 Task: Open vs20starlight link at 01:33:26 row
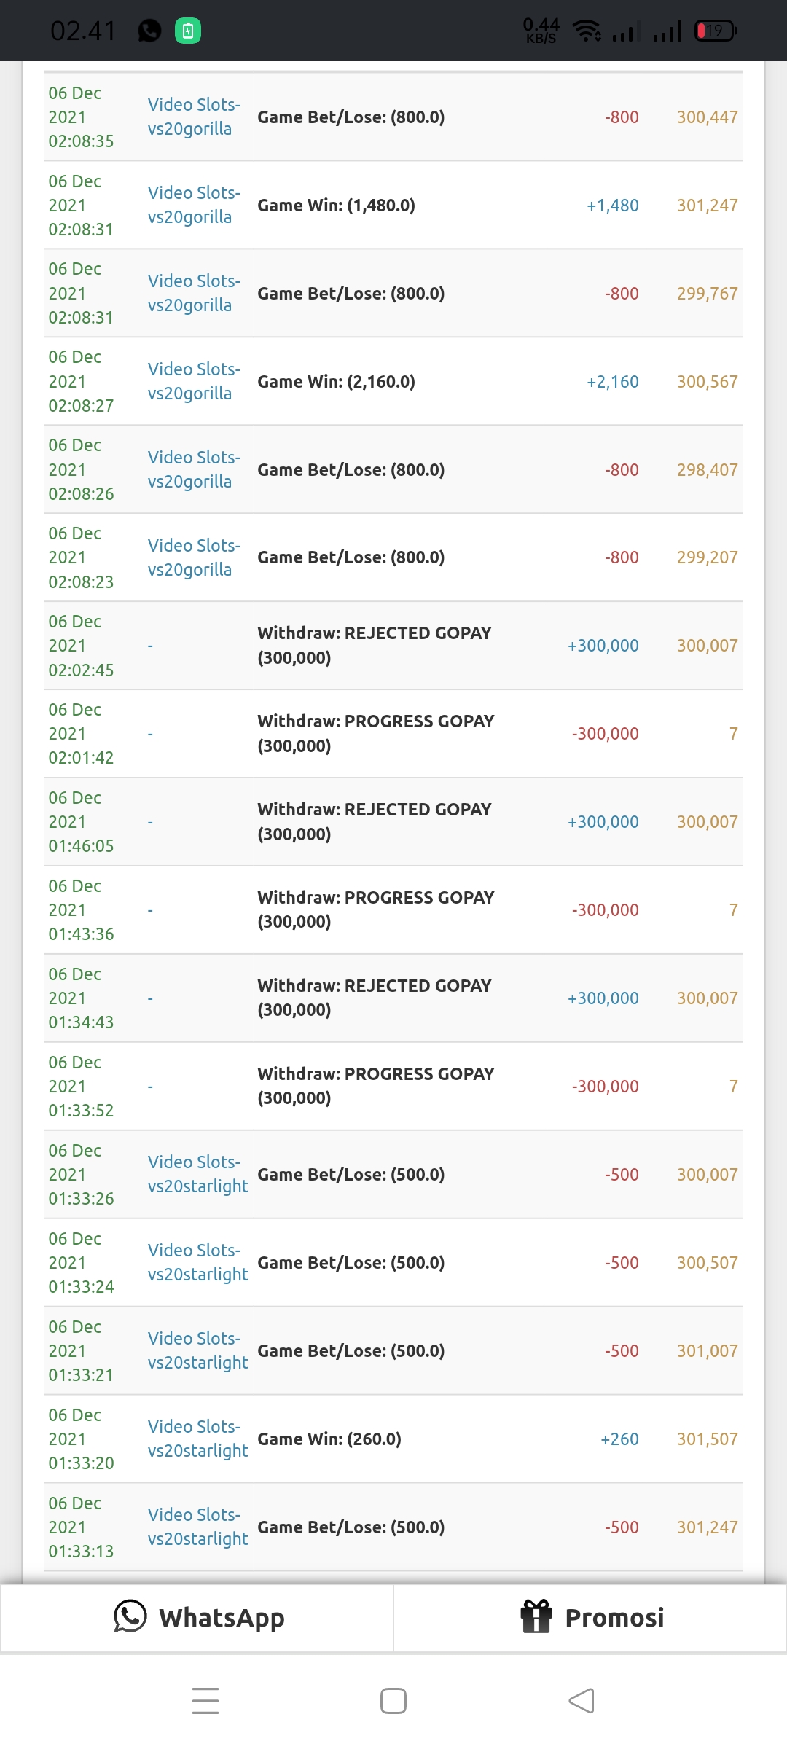click(197, 1174)
